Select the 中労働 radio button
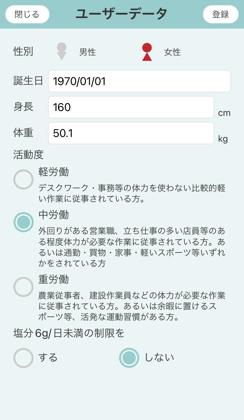244x420 pixels. pos(23,222)
